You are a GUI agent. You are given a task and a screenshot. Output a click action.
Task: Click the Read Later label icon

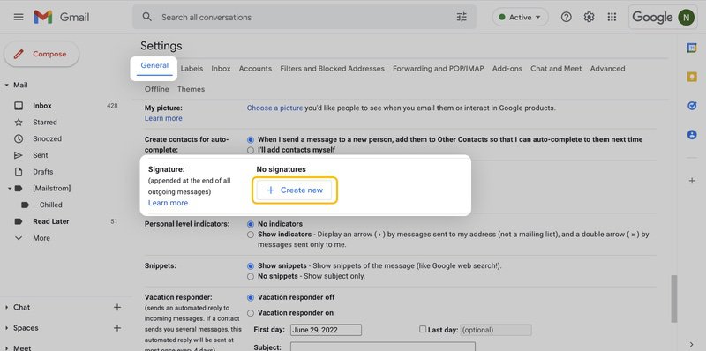[19, 221]
